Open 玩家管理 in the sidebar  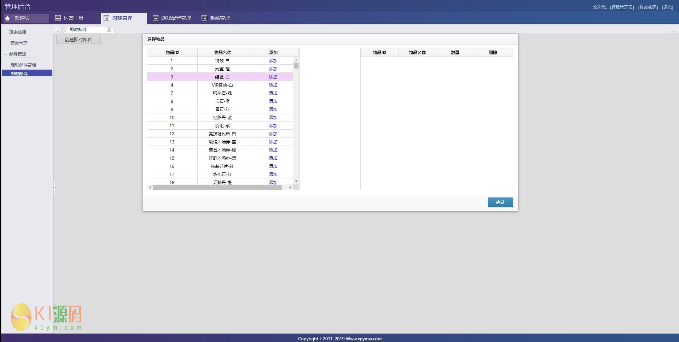click(19, 43)
